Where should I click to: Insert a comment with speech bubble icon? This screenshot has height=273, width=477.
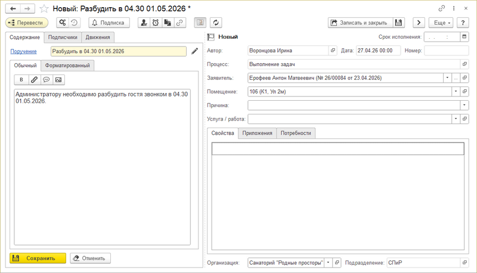click(x=47, y=80)
